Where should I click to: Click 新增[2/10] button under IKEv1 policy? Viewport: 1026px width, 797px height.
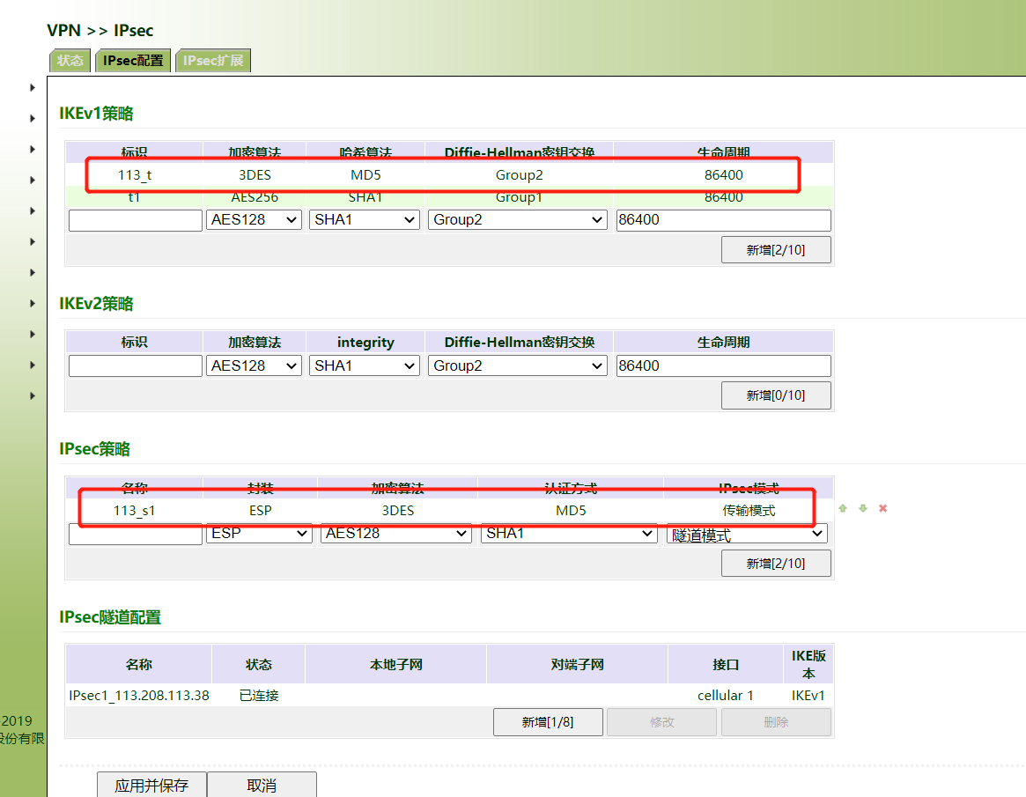(775, 250)
